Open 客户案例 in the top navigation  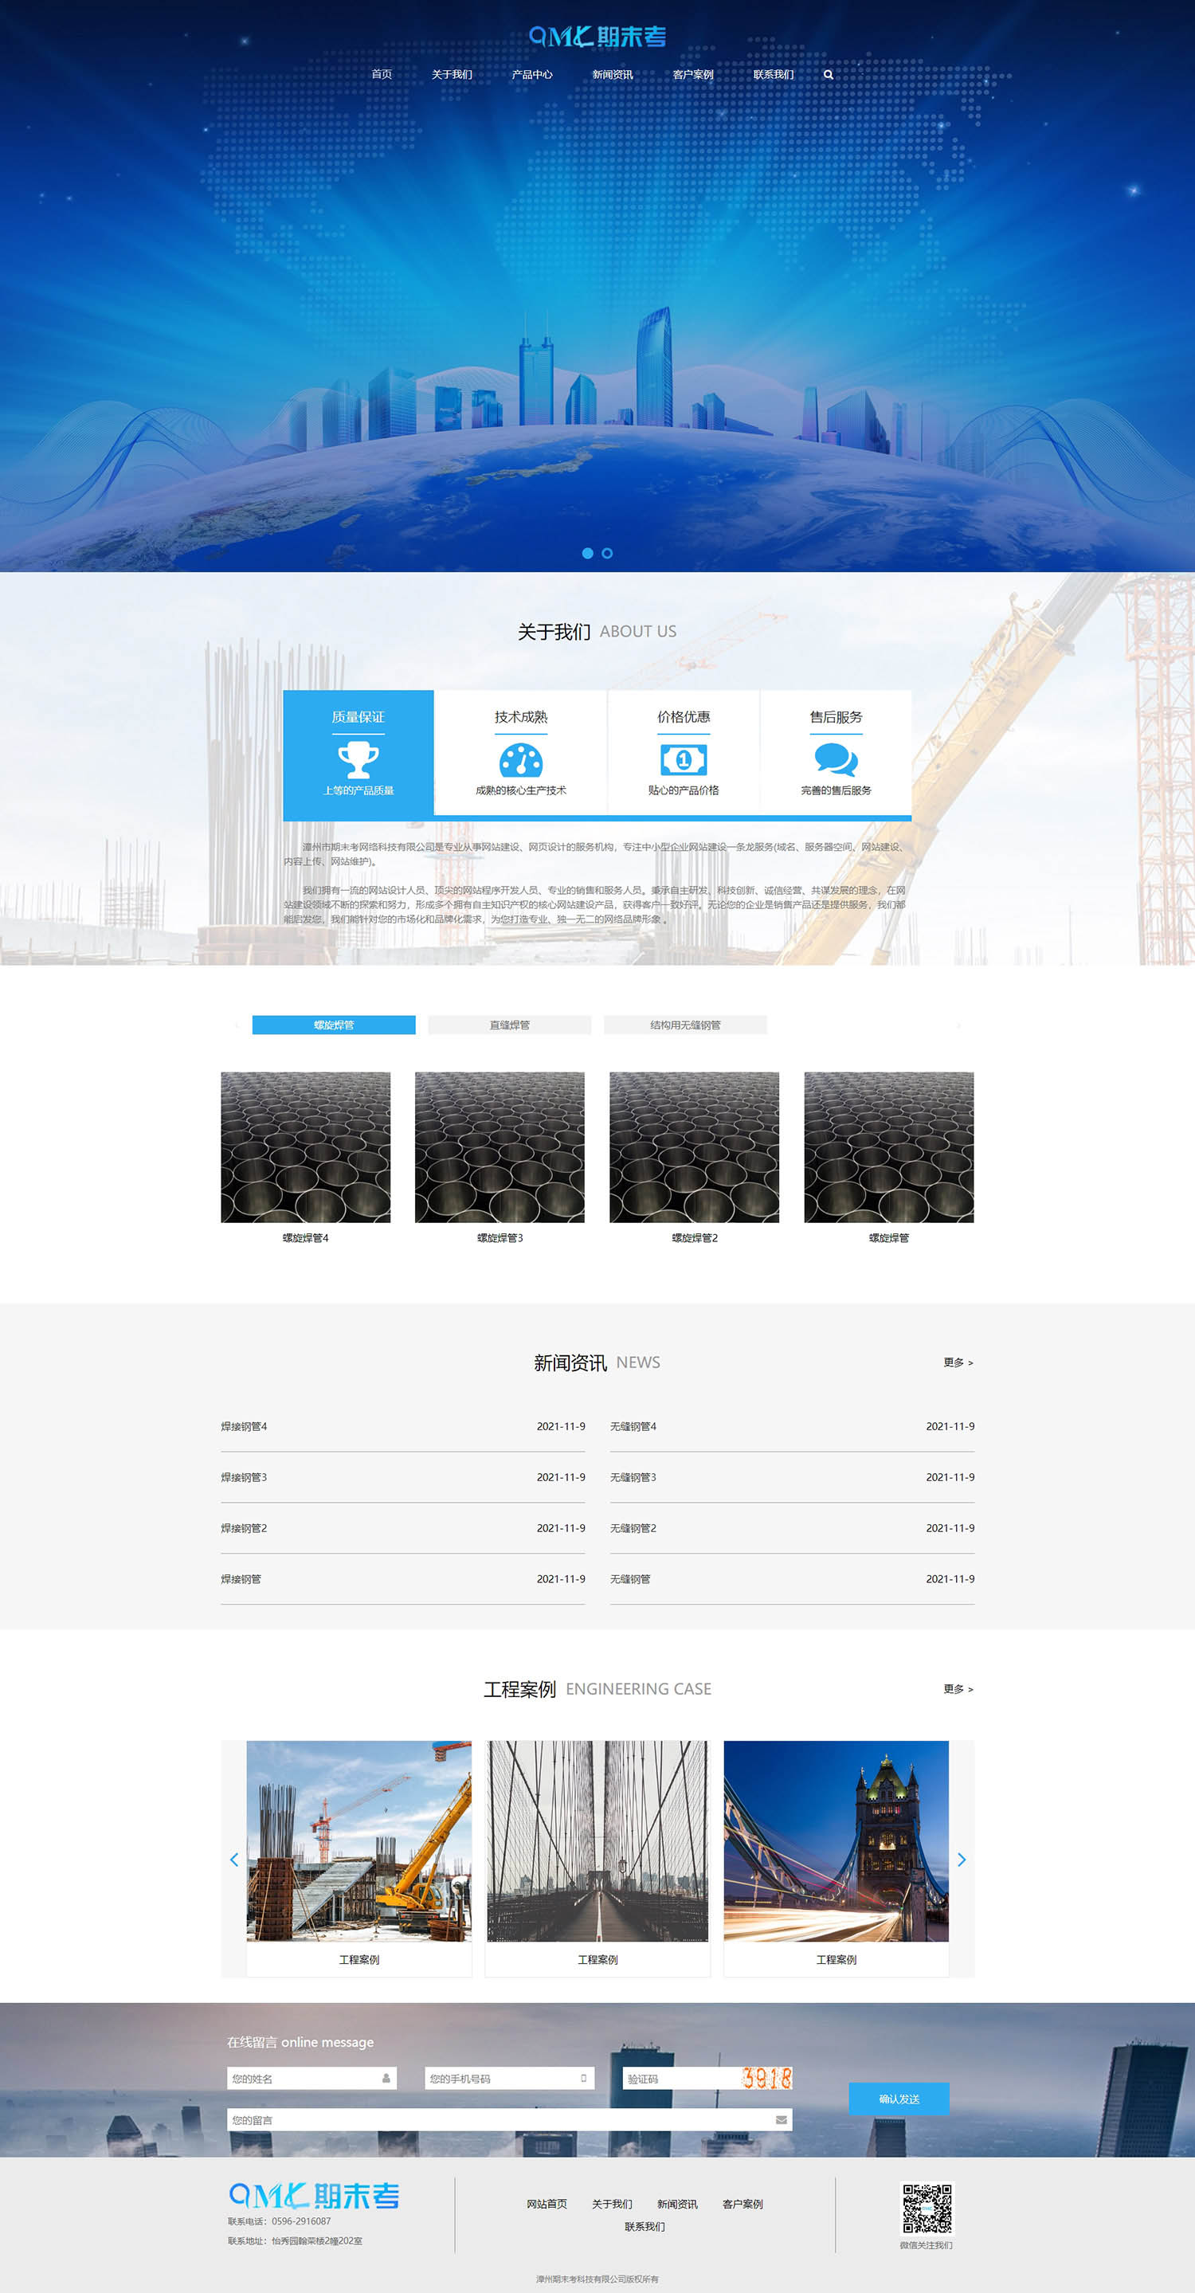692,75
